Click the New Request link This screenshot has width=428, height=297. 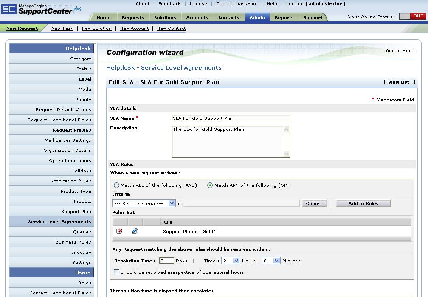click(22, 28)
